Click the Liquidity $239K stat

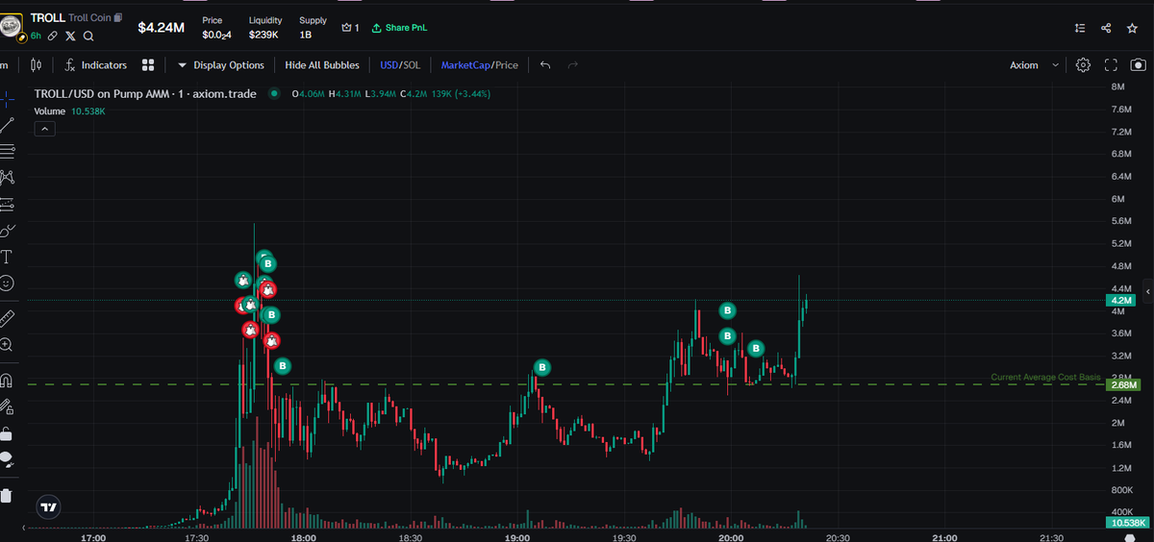264,28
